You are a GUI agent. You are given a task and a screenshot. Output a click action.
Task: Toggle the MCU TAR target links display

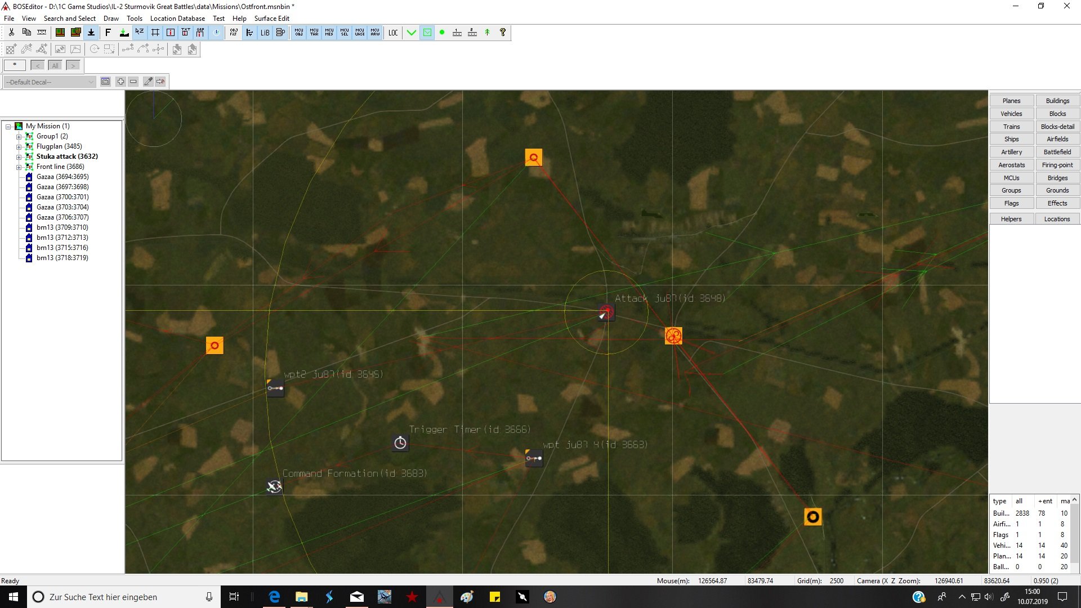(x=314, y=33)
